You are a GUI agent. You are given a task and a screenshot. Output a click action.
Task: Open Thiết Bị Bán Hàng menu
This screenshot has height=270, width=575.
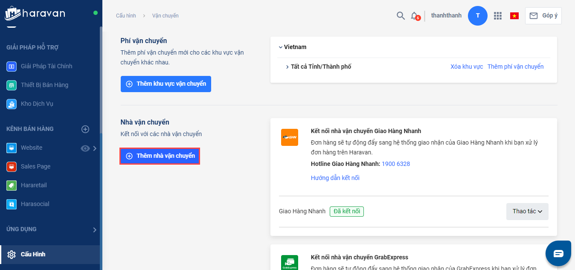tap(44, 85)
